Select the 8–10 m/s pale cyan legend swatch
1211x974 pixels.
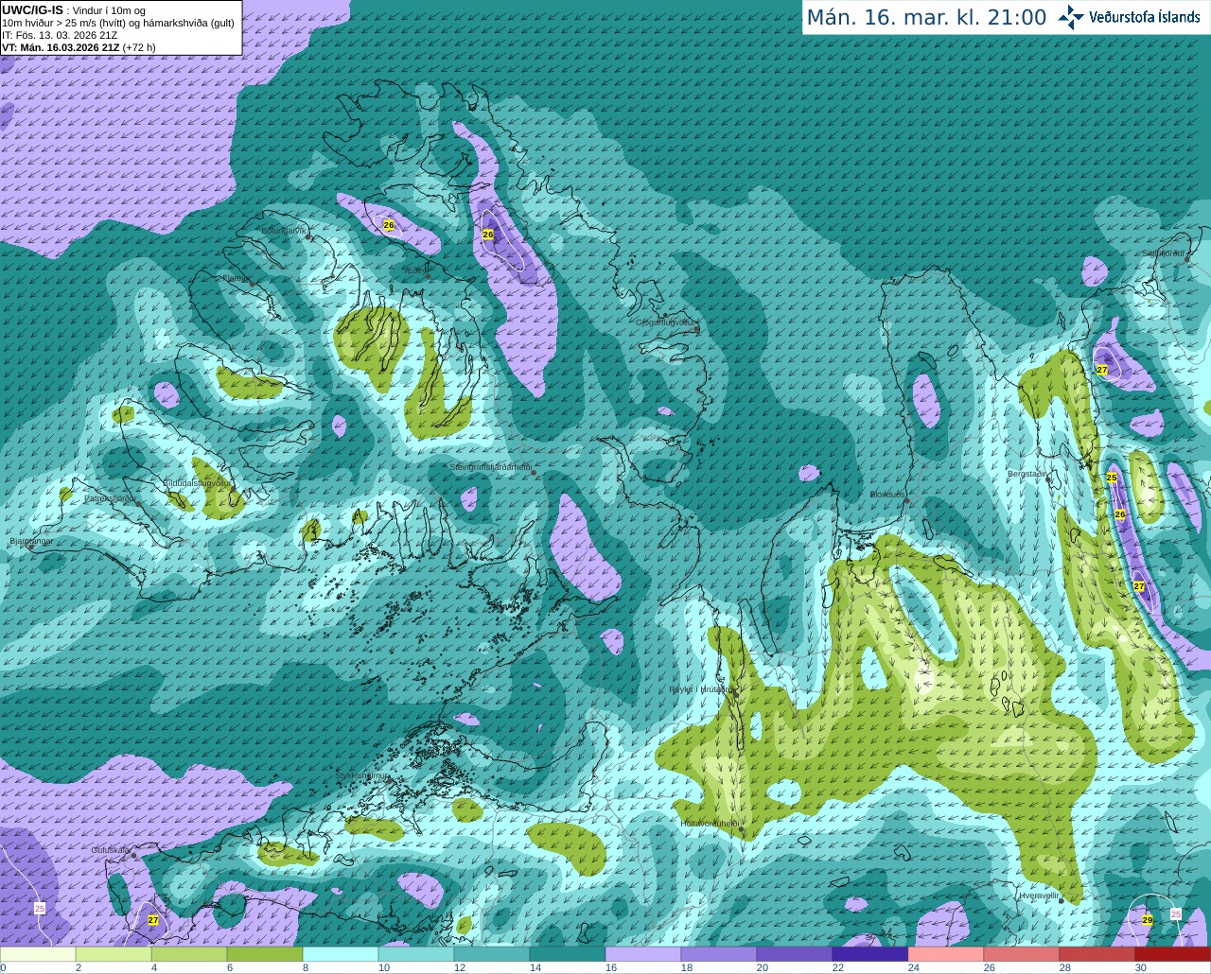point(341,954)
